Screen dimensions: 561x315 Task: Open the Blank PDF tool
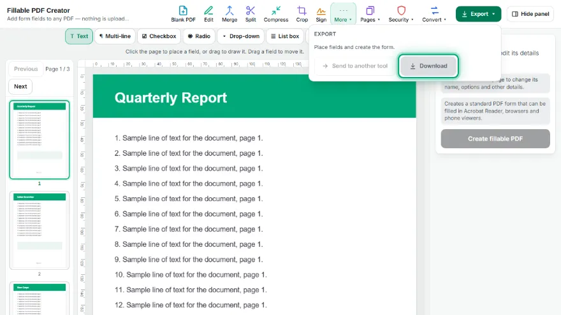click(x=183, y=14)
